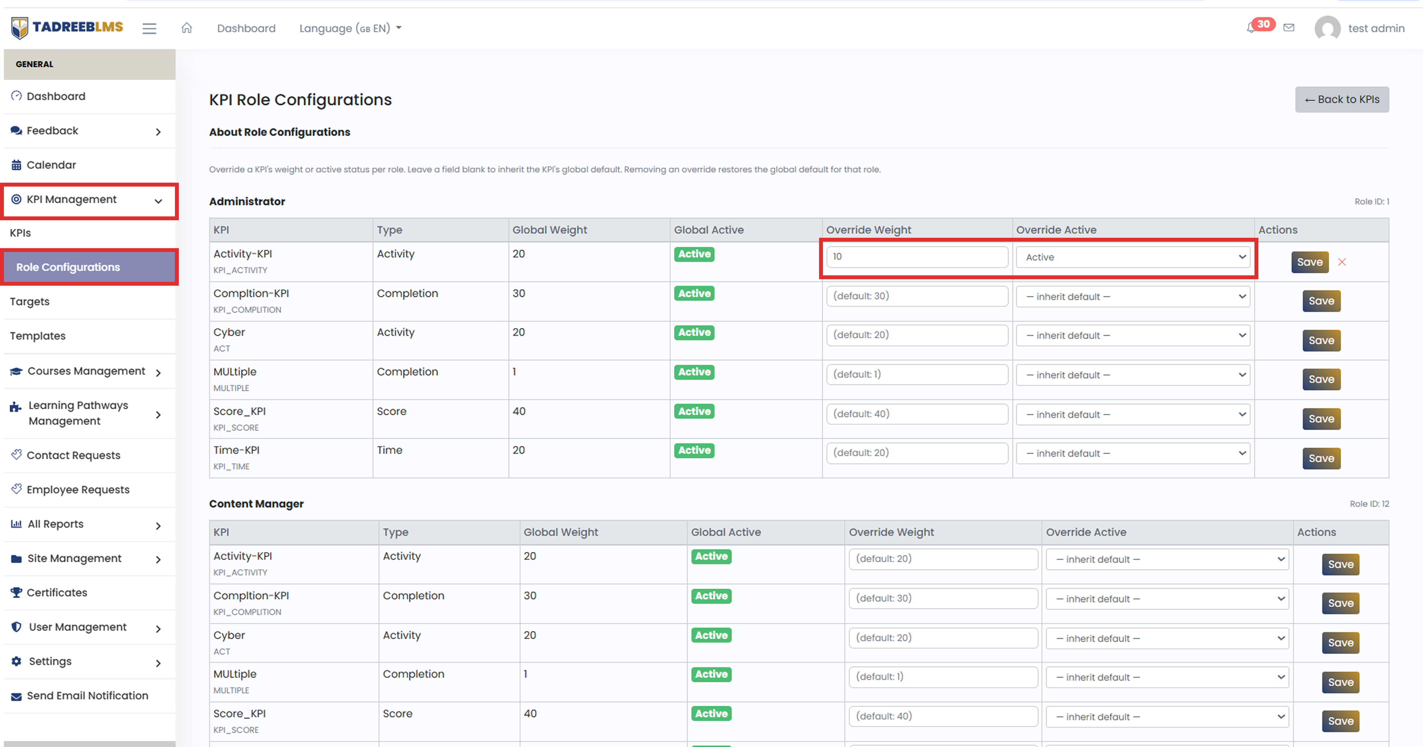Click the Dashboard gauge icon in sidebar
1423x747 pixels.
click(16, 96)
